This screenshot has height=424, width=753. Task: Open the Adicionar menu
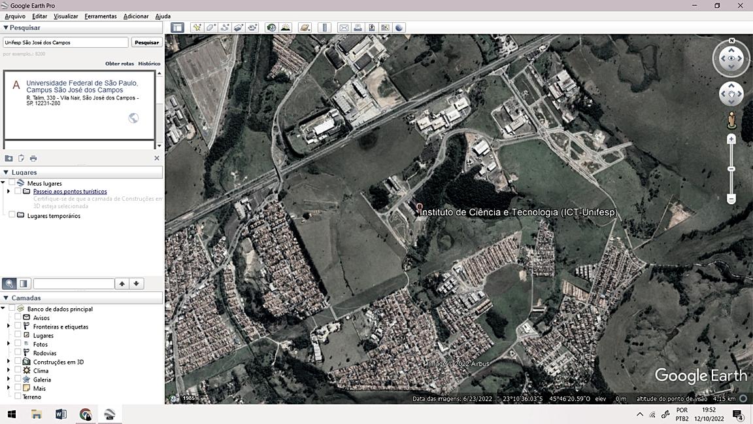pyautogui.click(x=136, y=16)
